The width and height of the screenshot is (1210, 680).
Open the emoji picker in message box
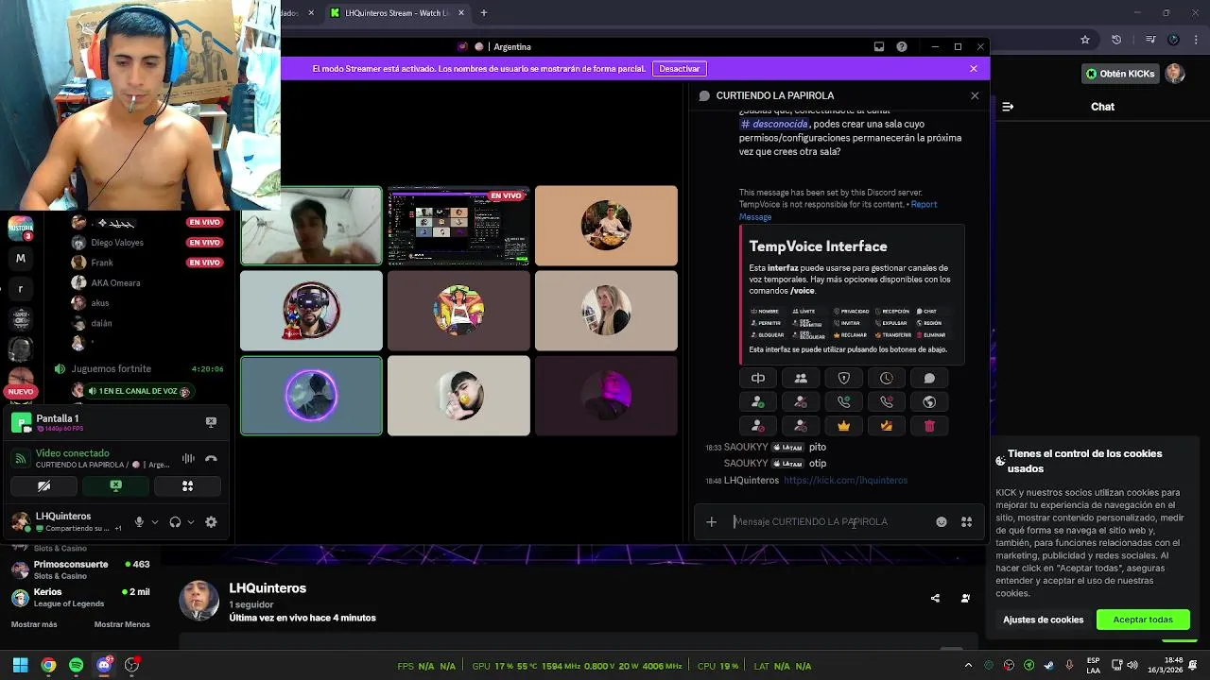(x=942, y=522)
